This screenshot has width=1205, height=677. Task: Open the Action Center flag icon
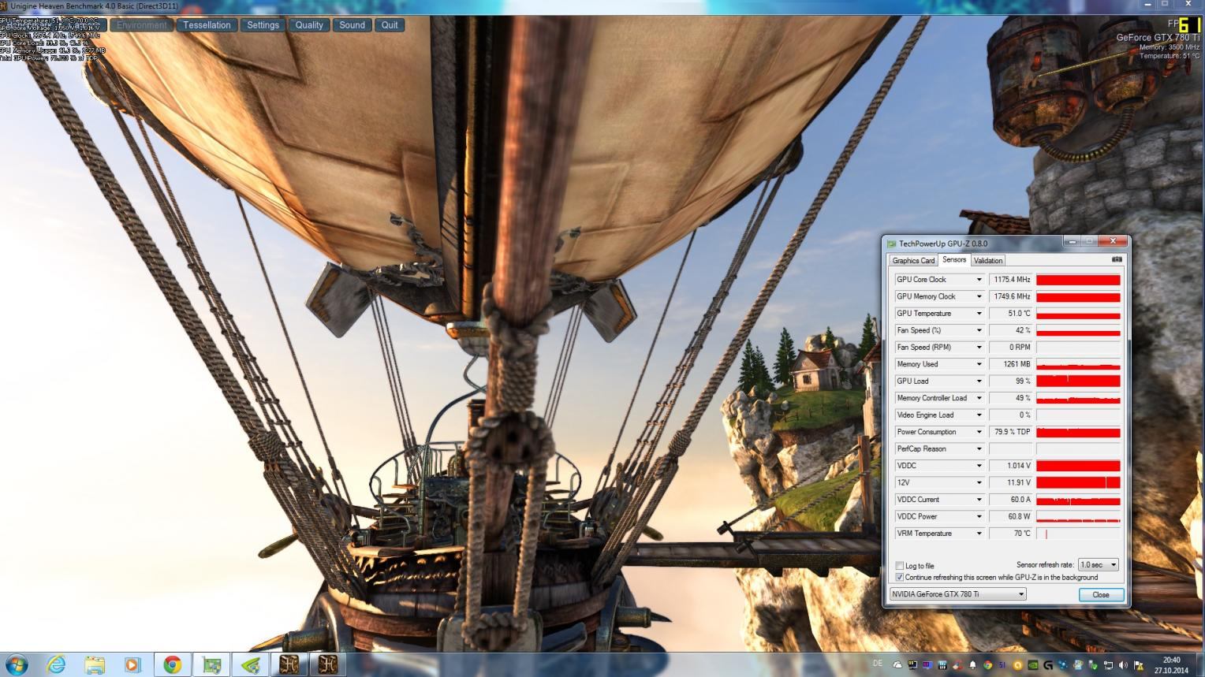pyautogui.click(x=1138, y=664)
